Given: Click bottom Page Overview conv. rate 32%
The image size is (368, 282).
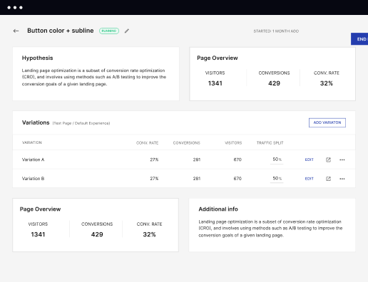Looking at the screenshot, I should pos(149,234).
